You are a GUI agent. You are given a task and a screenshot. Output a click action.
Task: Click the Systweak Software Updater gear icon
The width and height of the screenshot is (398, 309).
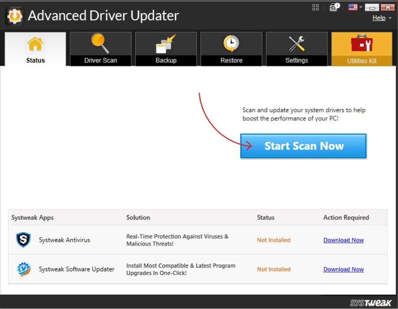[x=23, y=269]
